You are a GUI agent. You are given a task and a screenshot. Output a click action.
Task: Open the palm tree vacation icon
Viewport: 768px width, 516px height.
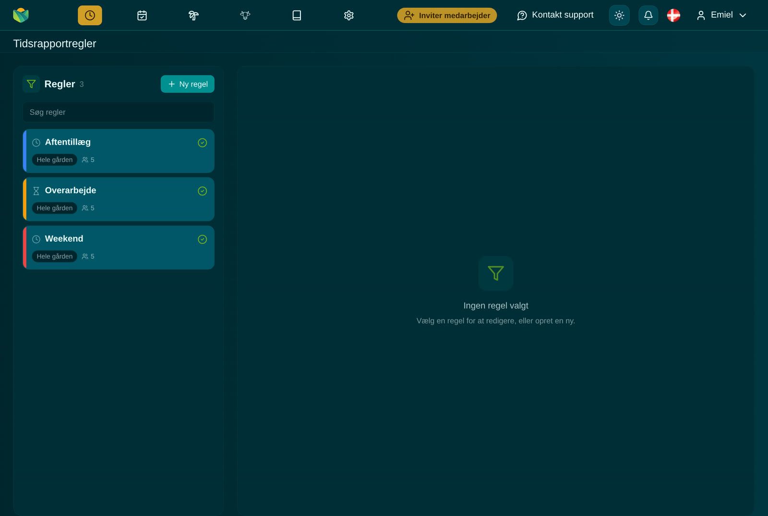(193, 15)
